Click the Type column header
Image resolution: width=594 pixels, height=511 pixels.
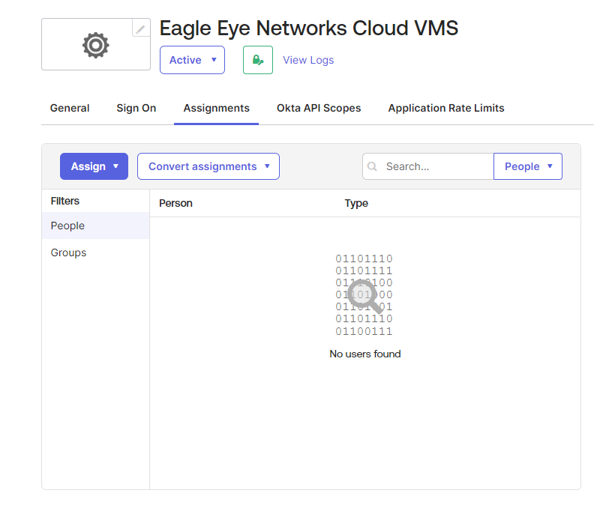356,203
